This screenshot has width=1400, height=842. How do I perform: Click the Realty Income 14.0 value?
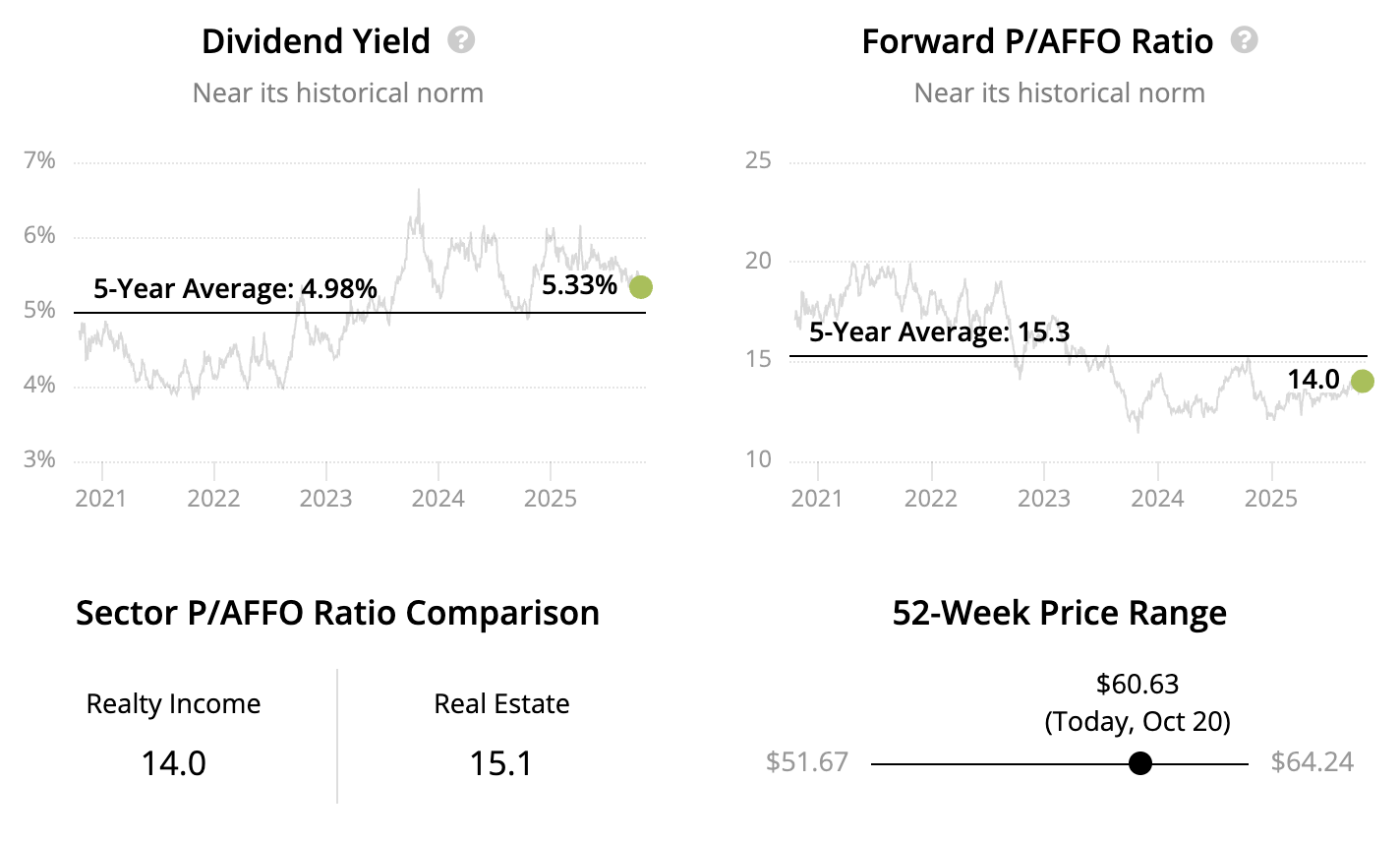(x=173, y=762)
